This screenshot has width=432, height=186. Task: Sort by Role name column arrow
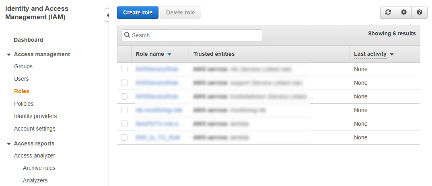[169, 54]
